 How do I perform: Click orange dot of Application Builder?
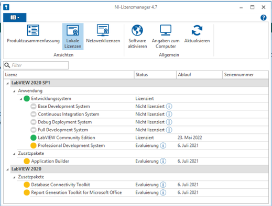(x=27, y=161)
